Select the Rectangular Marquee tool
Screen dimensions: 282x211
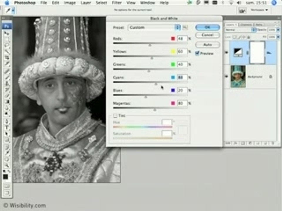click(x=7, y=39)
